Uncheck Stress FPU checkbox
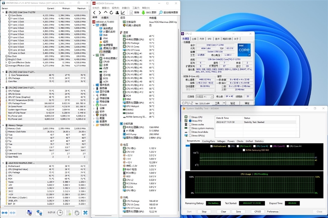Viewport: 328px width, 218px height. pyautogui.click(x=190, y=121)
